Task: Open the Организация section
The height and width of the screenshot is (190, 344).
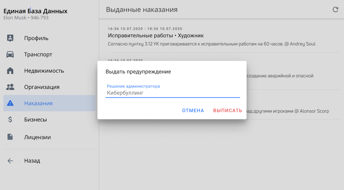Action: coord(42,87)
